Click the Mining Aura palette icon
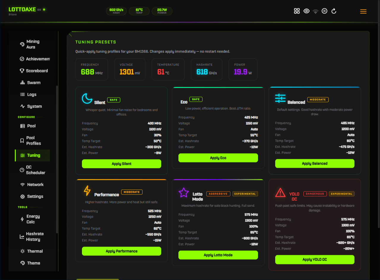Screen dimensions: 380x280 click(22, 44)
